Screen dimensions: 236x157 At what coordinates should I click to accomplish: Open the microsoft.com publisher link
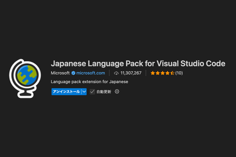(x=91, y=73)
